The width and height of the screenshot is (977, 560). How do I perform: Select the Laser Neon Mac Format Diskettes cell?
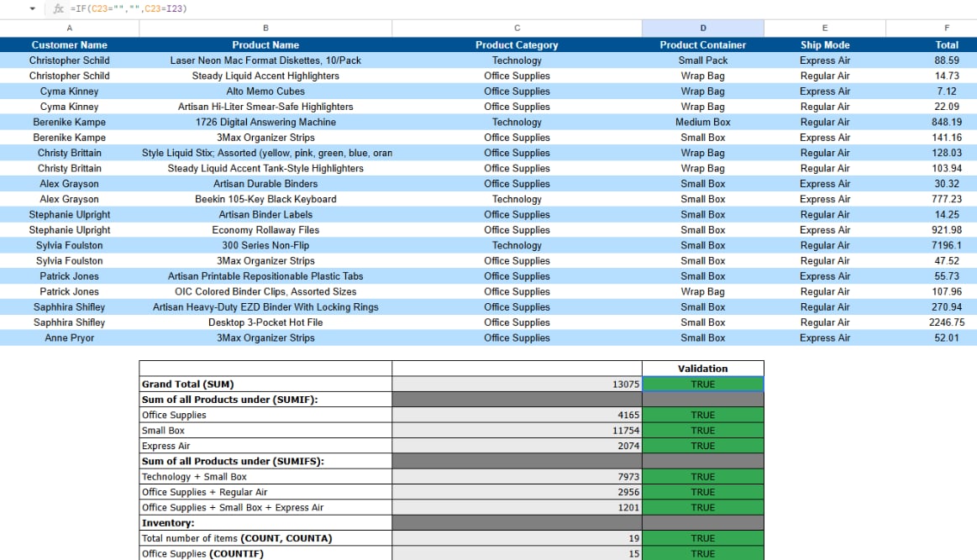pos(265,60)
